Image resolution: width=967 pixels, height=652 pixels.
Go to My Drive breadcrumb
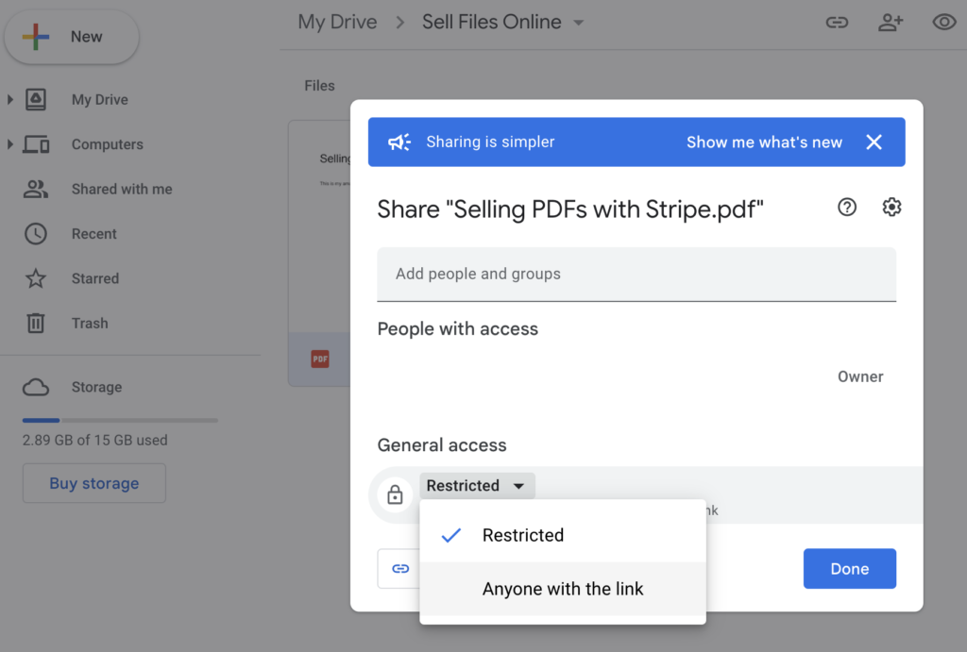[x=337, y=23]
